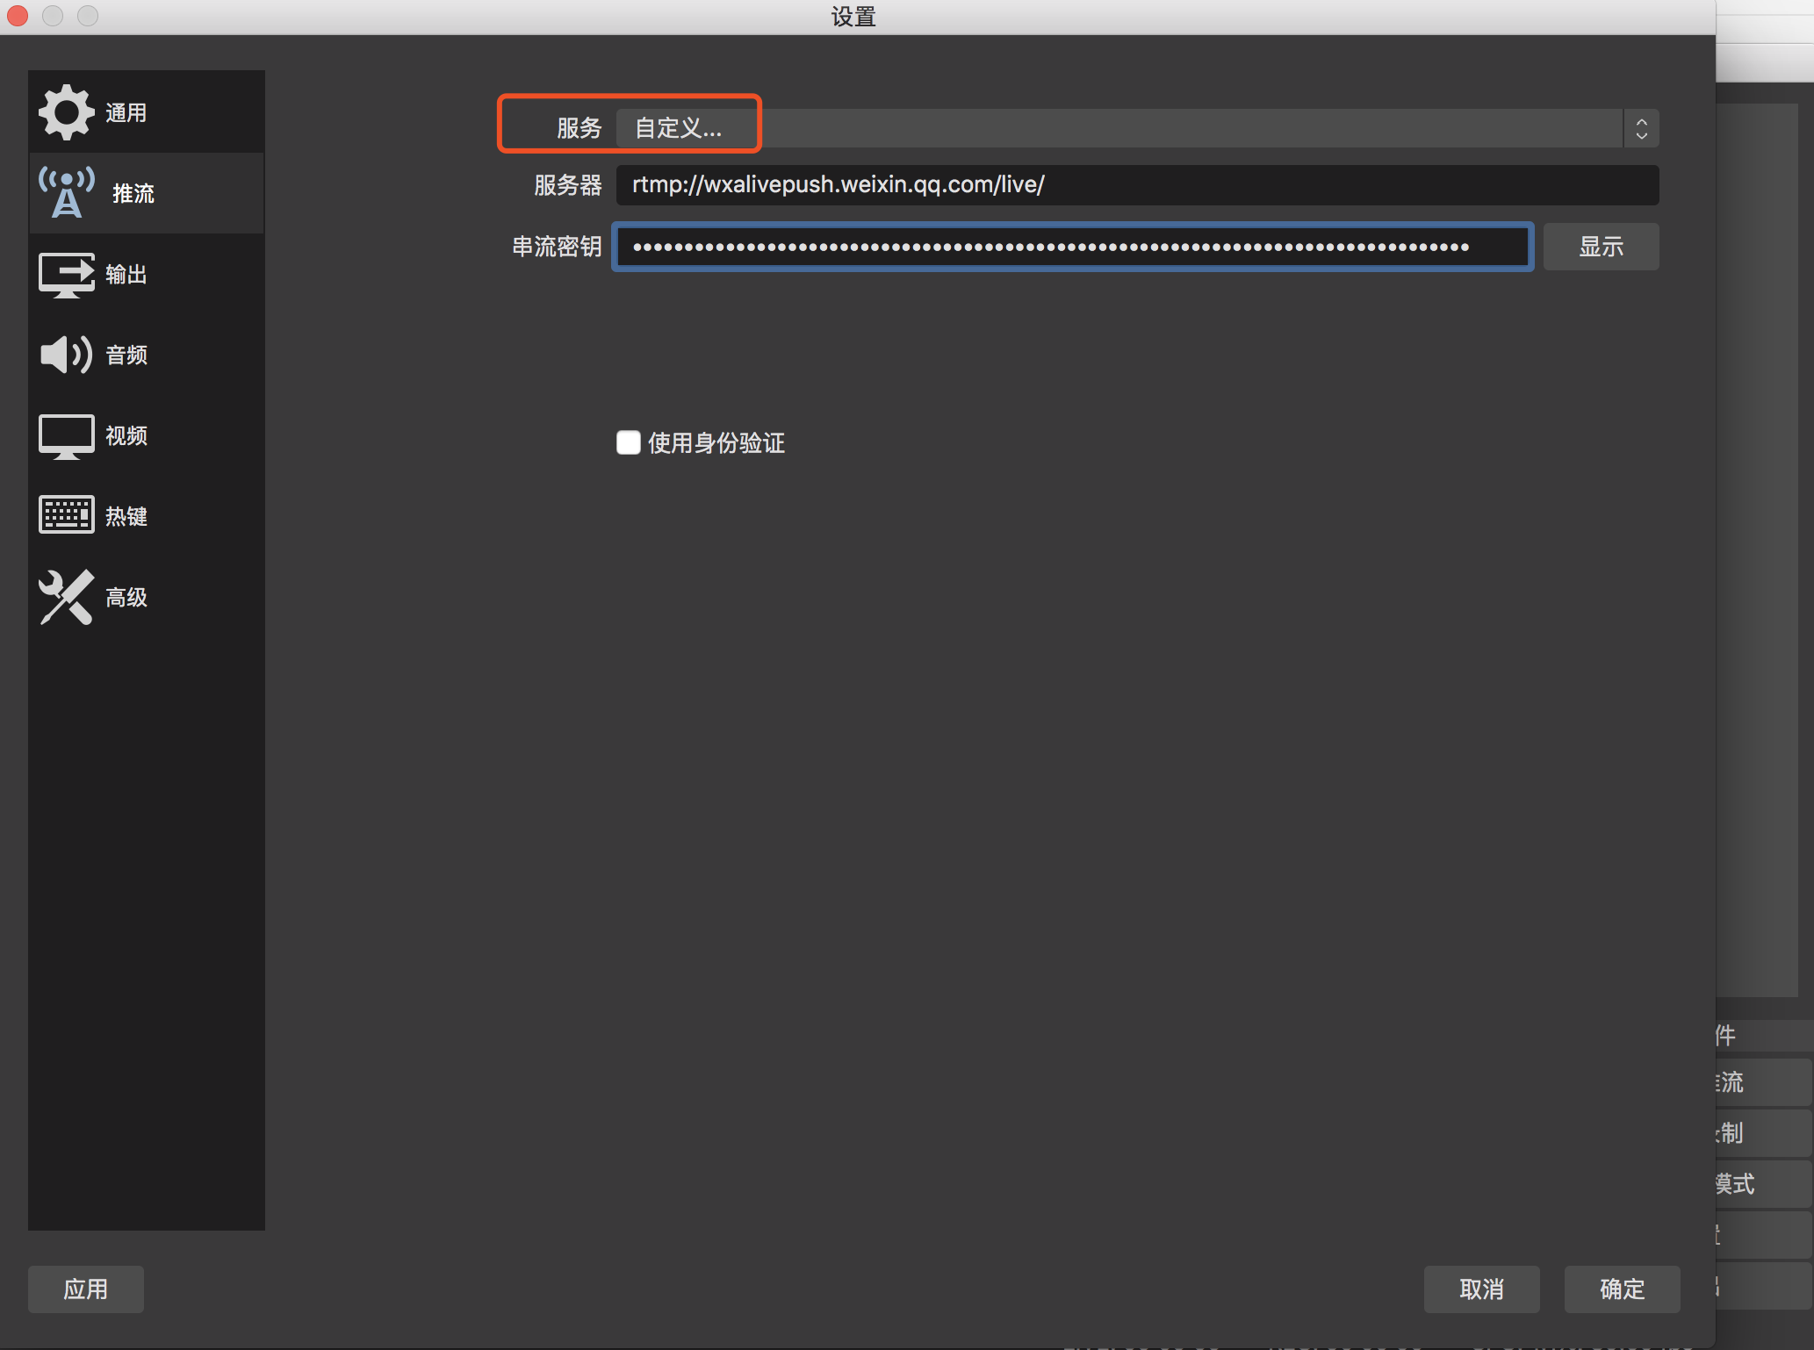Click the 应用 apply button
1814x1350 pixels.
(86, 1289)
